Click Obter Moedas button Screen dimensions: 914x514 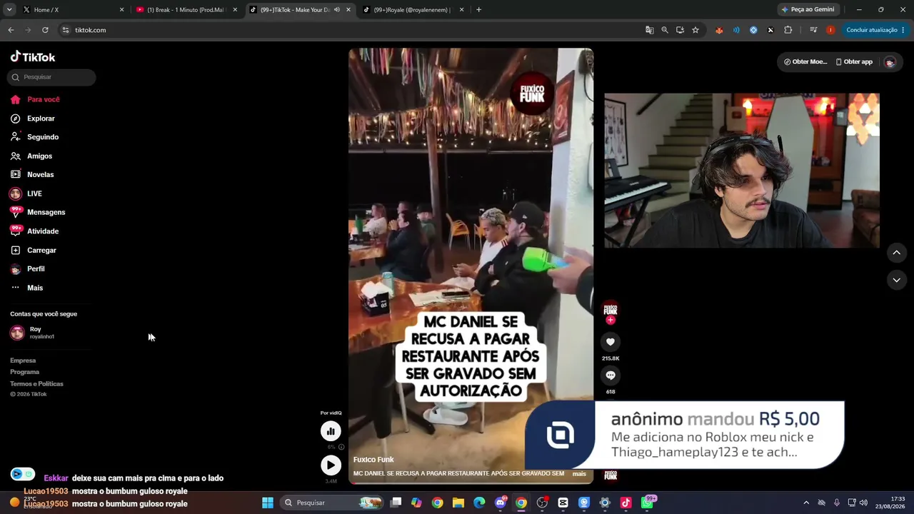(805, 62)
